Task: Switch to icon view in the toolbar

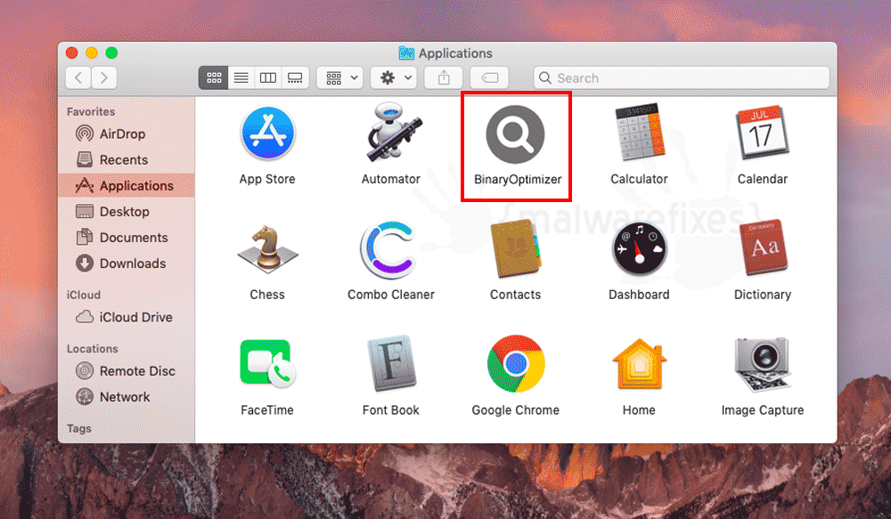Action: pos(214,77)
